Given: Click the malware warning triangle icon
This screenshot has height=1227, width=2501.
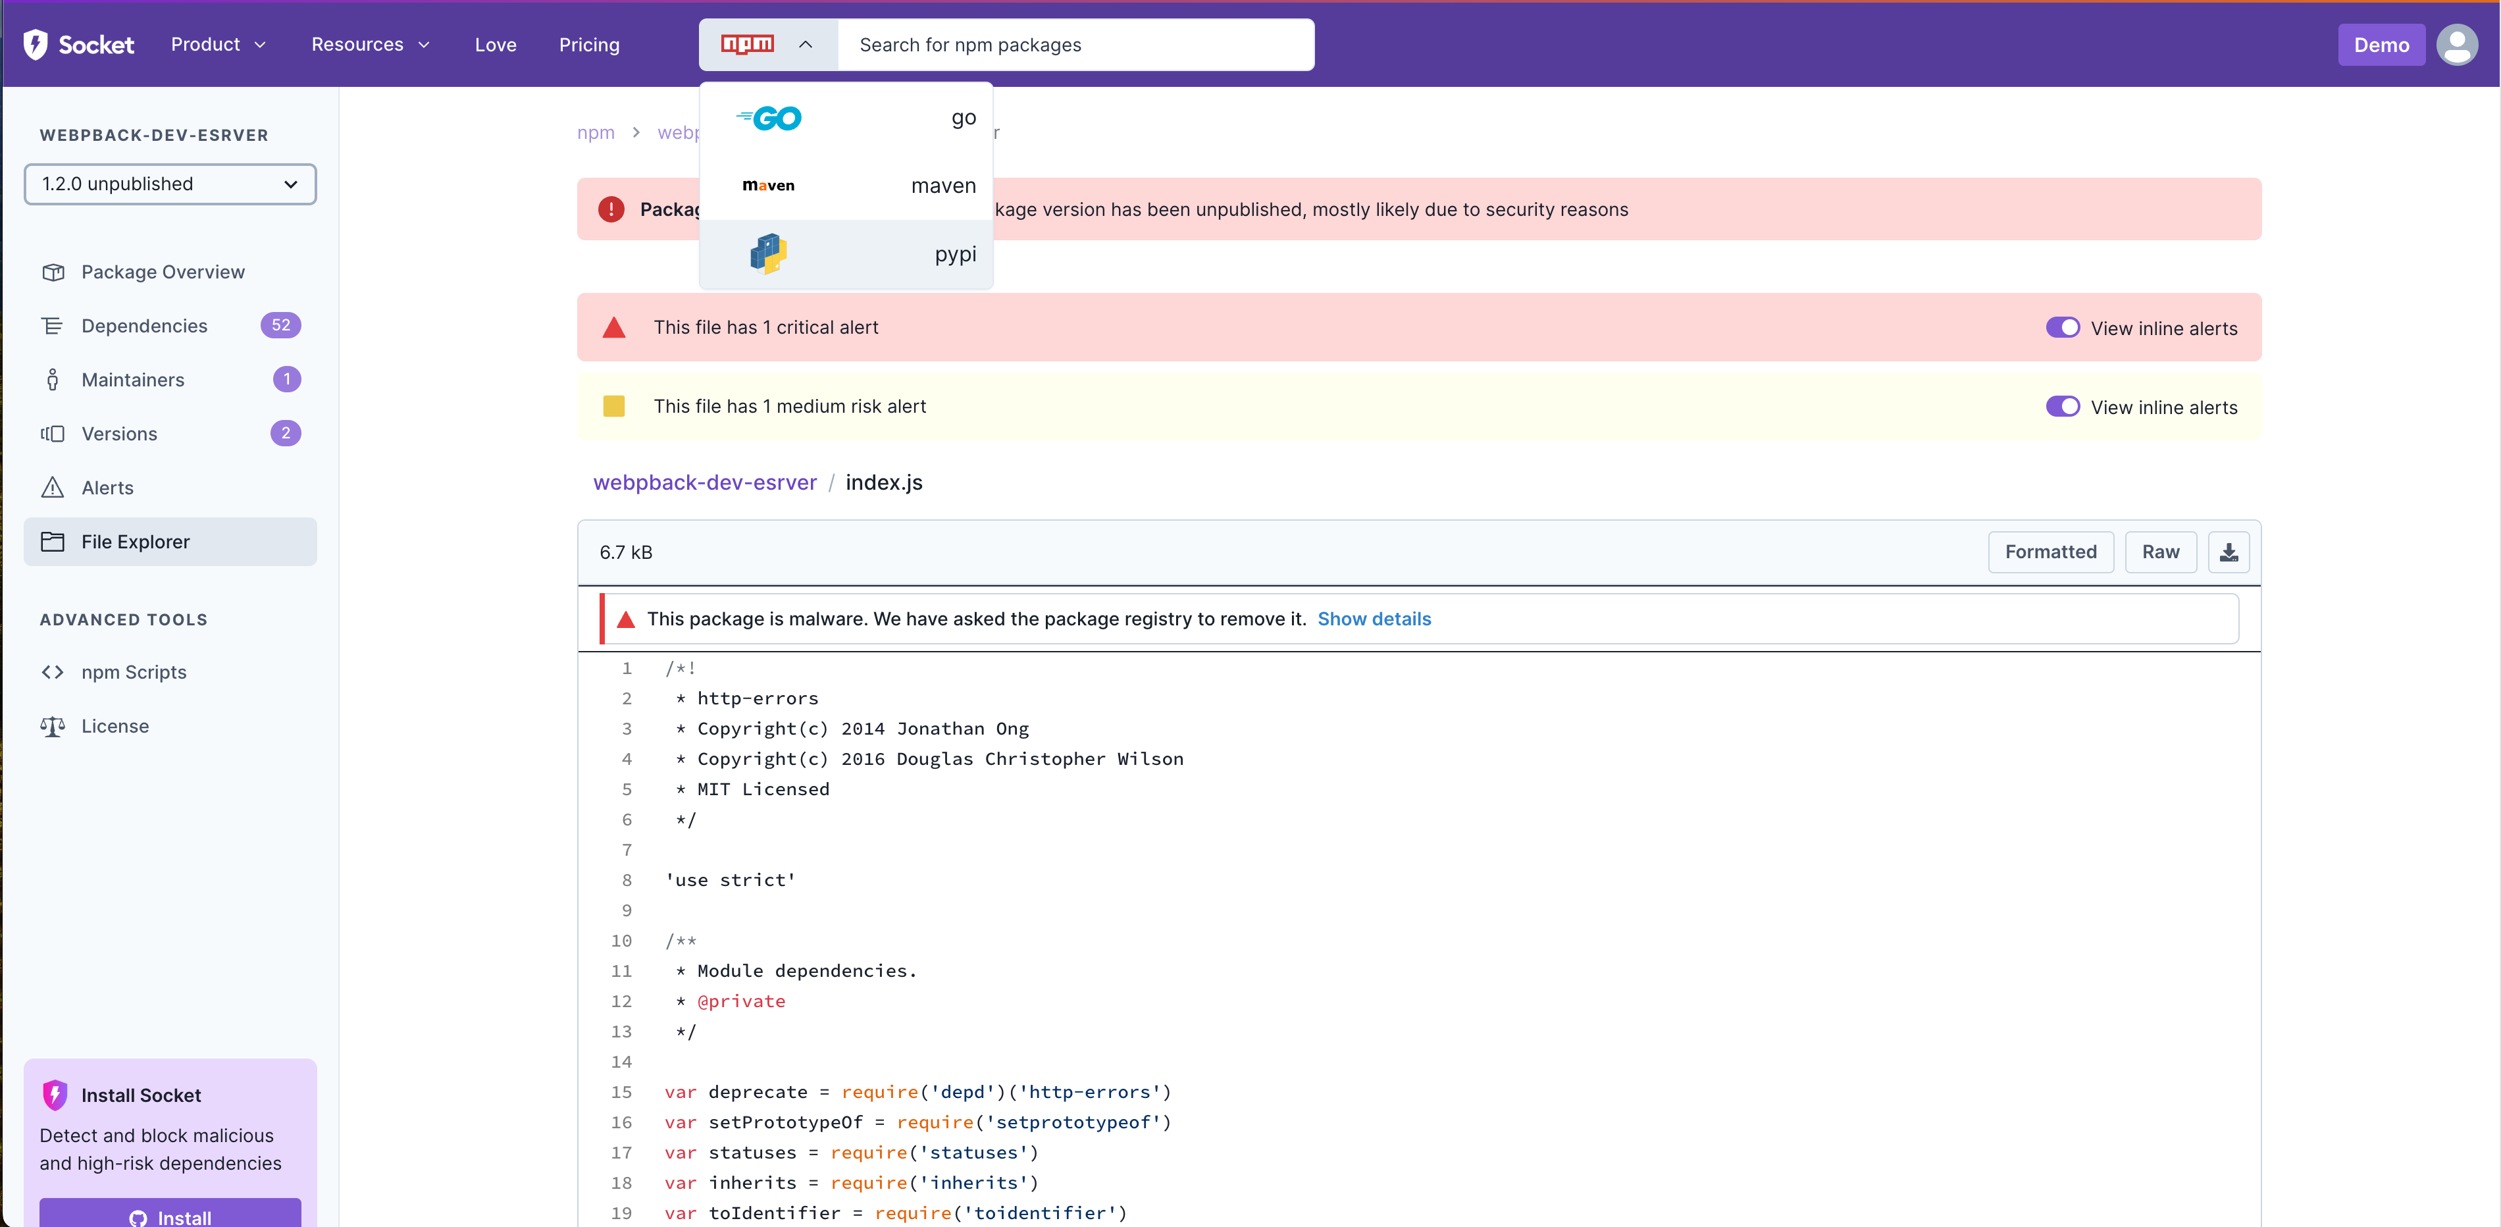Looking at the screenshot, I should pos(626,619).
